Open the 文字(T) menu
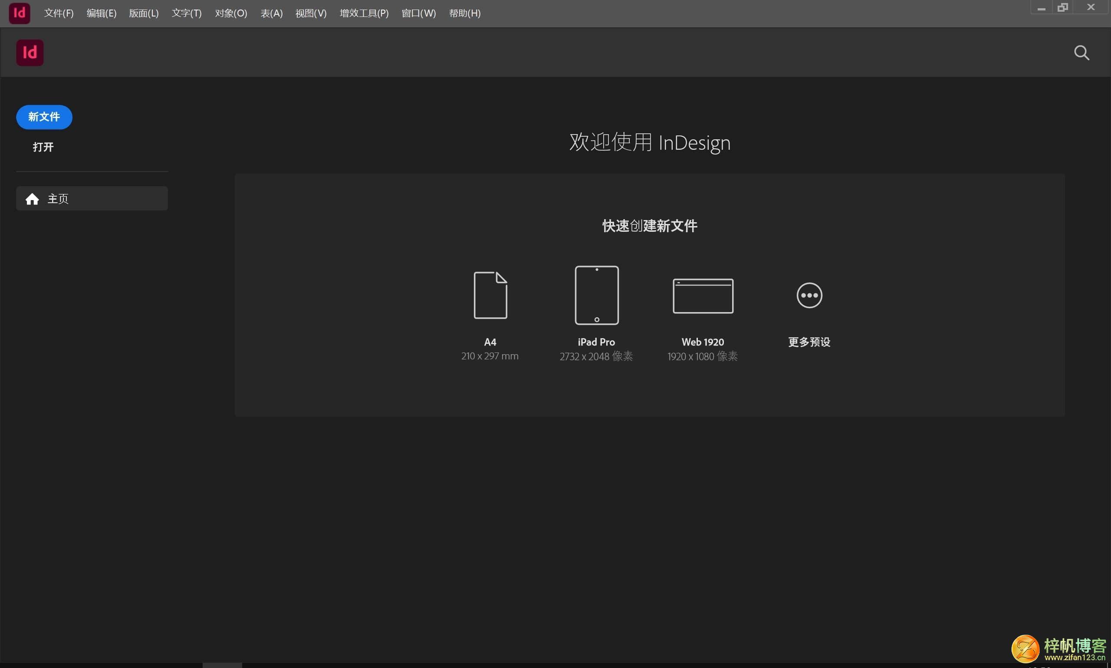Screen dimensions: 1111x668 click(186, 13)
